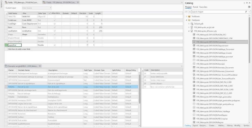The height and width of the screenshot is (128, 252).
Task: Click the Habillage_Document table icon
Action: tap(194, 49)
